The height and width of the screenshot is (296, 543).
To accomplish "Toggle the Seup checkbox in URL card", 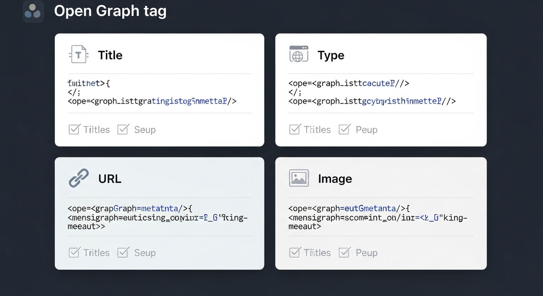I will point(123,252).
